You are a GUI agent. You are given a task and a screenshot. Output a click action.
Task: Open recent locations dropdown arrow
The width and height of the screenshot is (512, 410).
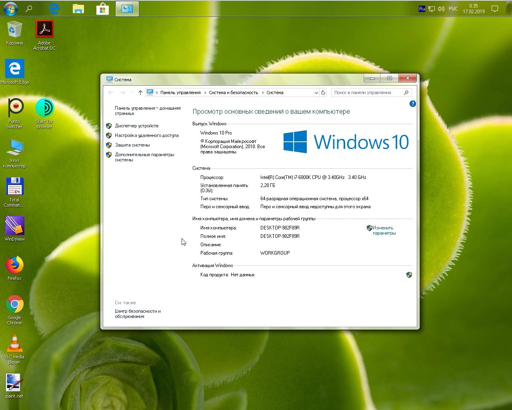click(x=132, y=92)
